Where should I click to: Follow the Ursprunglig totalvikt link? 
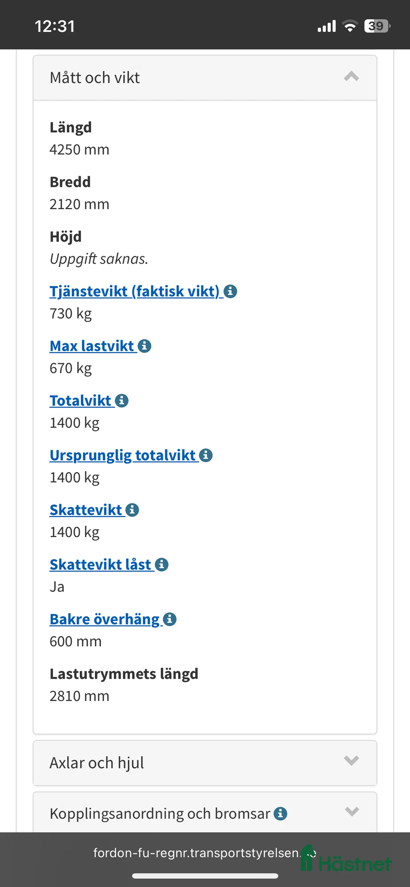(x=122, y=455)
